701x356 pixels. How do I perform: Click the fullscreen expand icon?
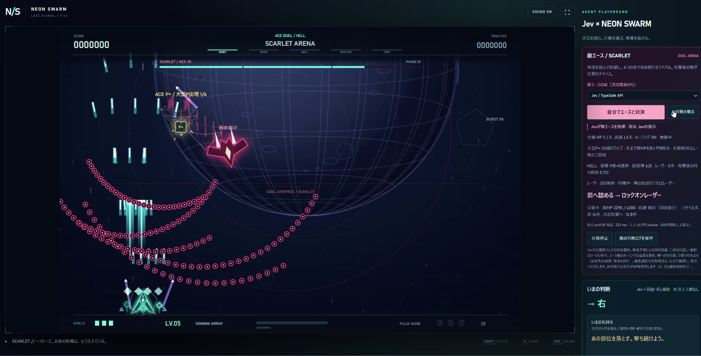567,12
